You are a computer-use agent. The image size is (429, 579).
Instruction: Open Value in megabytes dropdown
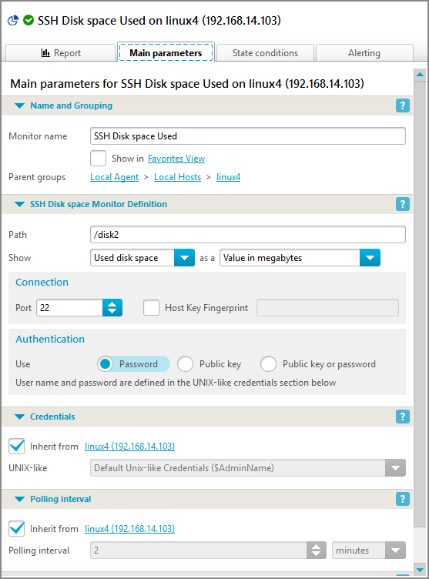coord(300,258)
